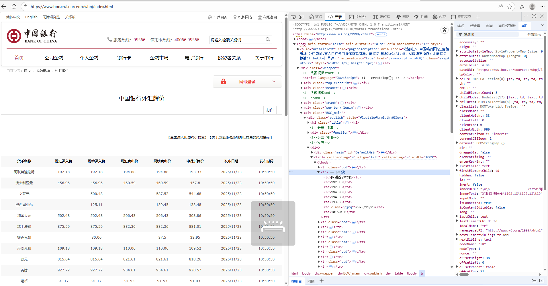Viewport: 548px width, 286px height.
Task: Click the expand drawer icon at far bottom right
Action: point(542,281)
